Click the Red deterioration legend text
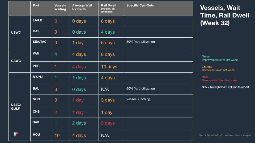The image size is (255, 143). [x=219, y=78]
